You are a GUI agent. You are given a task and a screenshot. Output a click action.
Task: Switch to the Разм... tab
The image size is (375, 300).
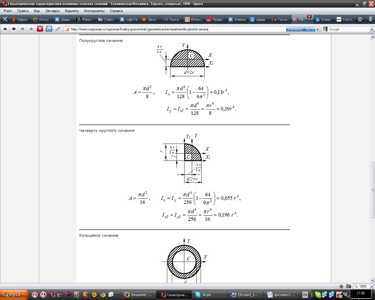click(x=86, y=19)
